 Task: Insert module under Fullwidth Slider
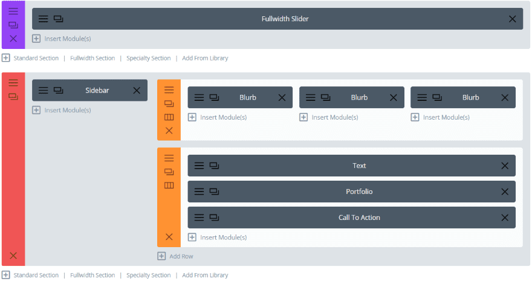coord(67,39)
